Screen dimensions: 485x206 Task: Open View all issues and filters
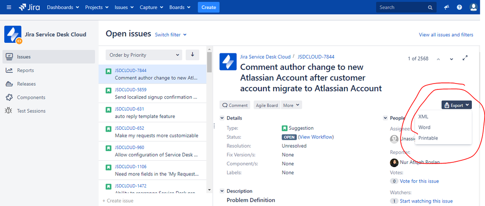(446, 34)
